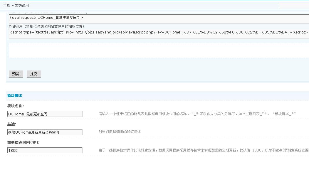Click the 模块脚本 section header
This screenshot has height=170, width=309.
15,95
